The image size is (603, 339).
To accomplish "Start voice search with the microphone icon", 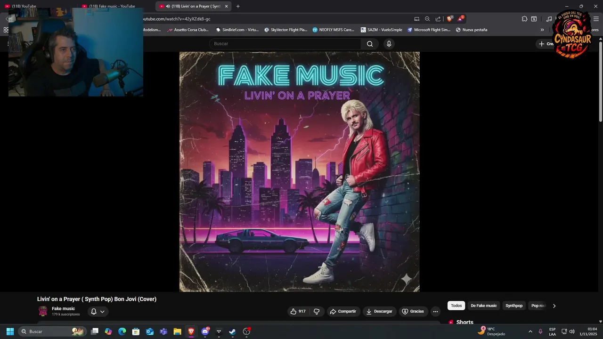I will [x=389, y=44].
